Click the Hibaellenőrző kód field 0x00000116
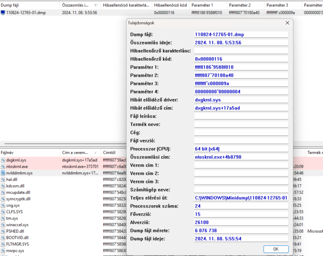323x256 pixels. [241, 59]
